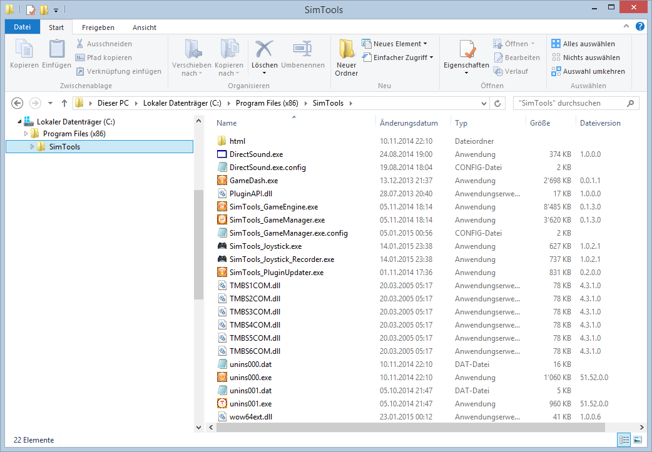This screenshot has width=652, height=452.
Task: Switch to the Freigeben tab
Action: tap(98, 28)
